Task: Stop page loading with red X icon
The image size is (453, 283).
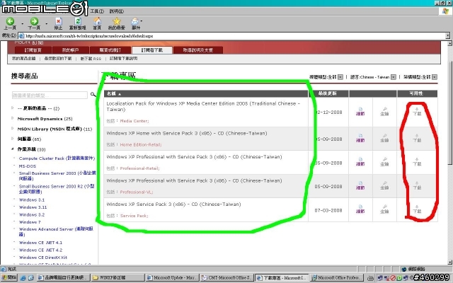Action: (58, 21)
